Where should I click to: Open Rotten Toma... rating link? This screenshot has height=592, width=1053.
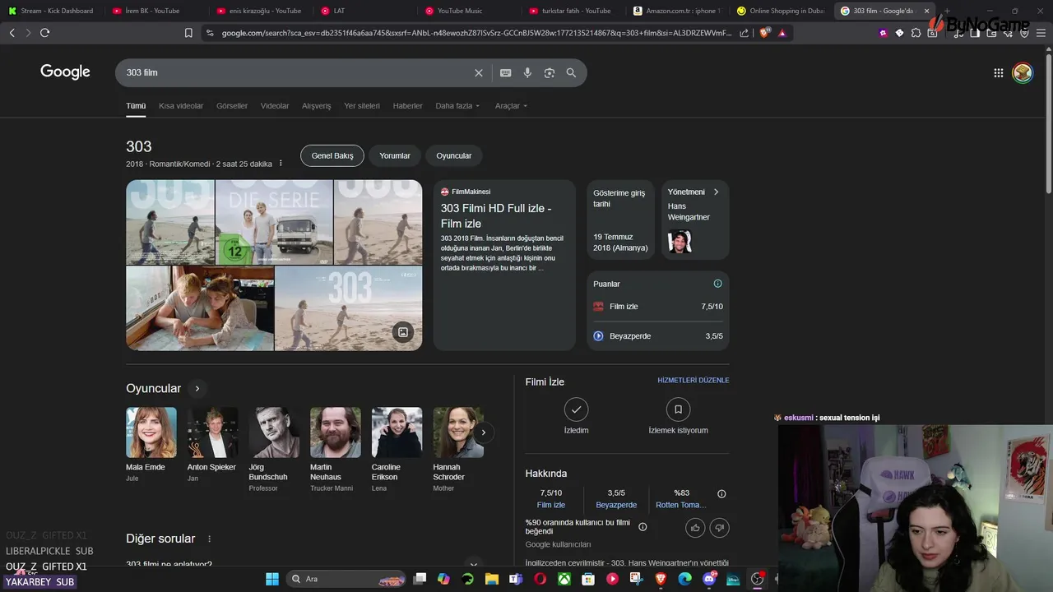tap(680, 505)
